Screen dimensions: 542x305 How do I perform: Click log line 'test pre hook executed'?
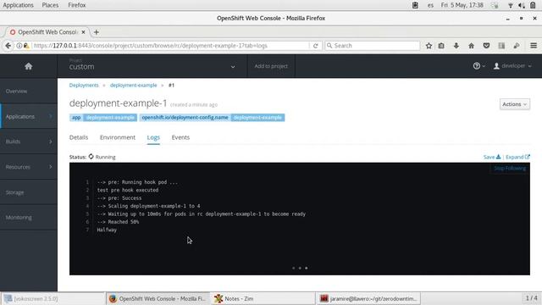pos(128,190)
